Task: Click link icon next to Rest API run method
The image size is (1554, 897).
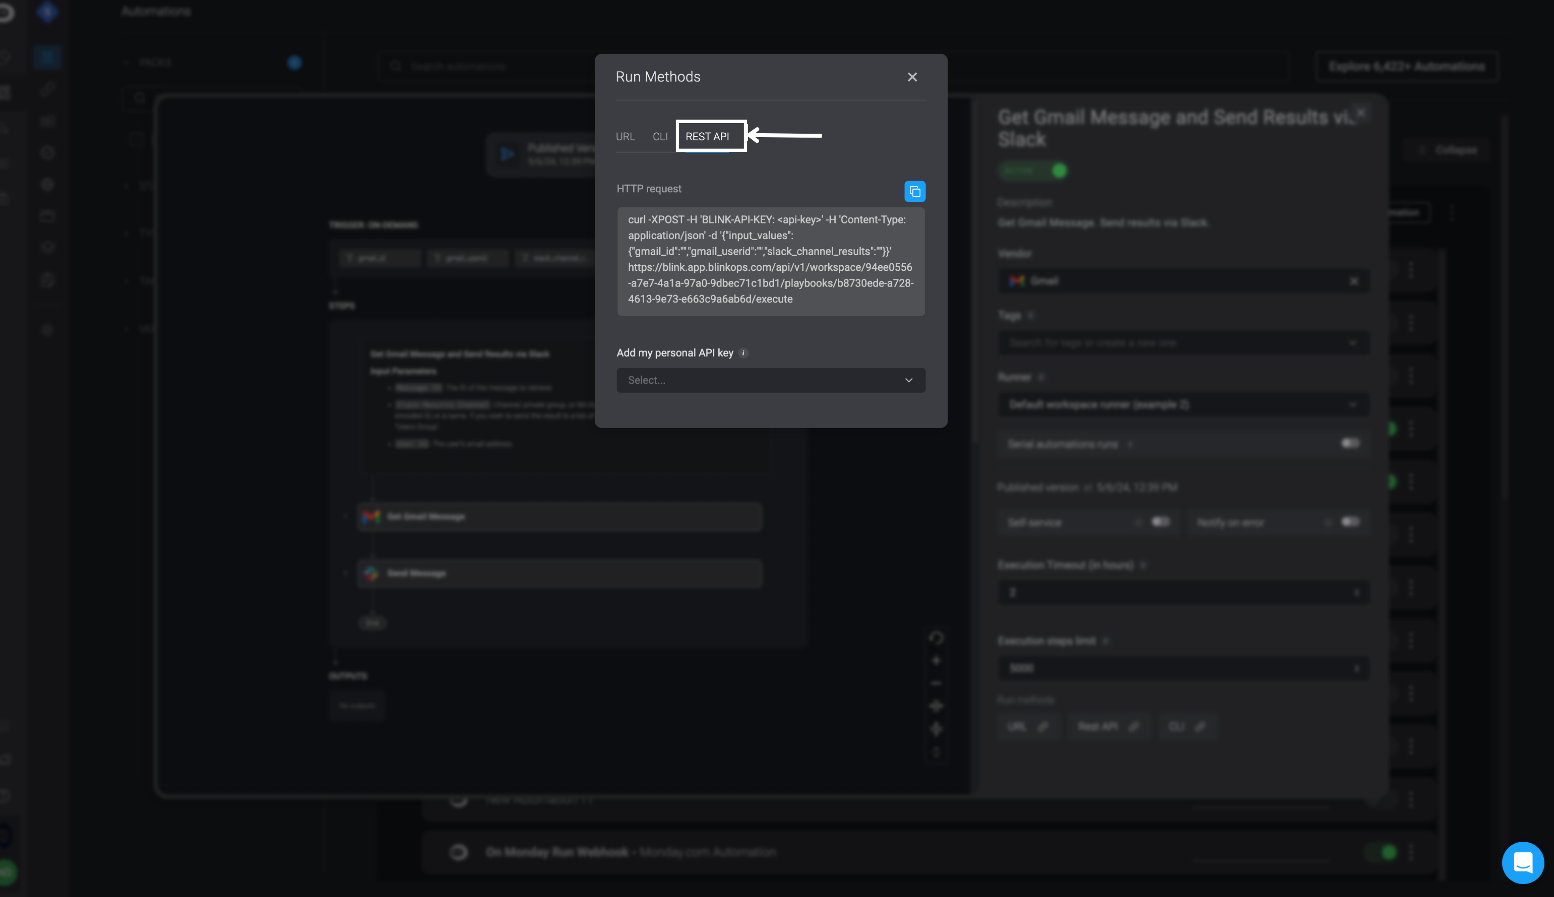Action: (1133, 727)
